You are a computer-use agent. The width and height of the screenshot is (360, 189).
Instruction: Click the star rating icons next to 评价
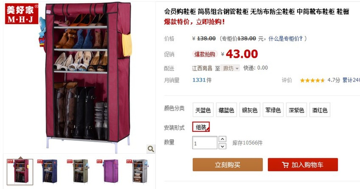pos(312,80)
